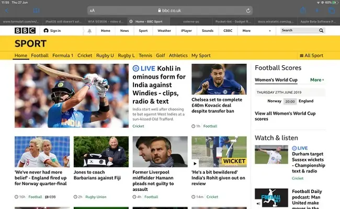Click the BBC logo
340x209 pixels.
tap(25, 31)
